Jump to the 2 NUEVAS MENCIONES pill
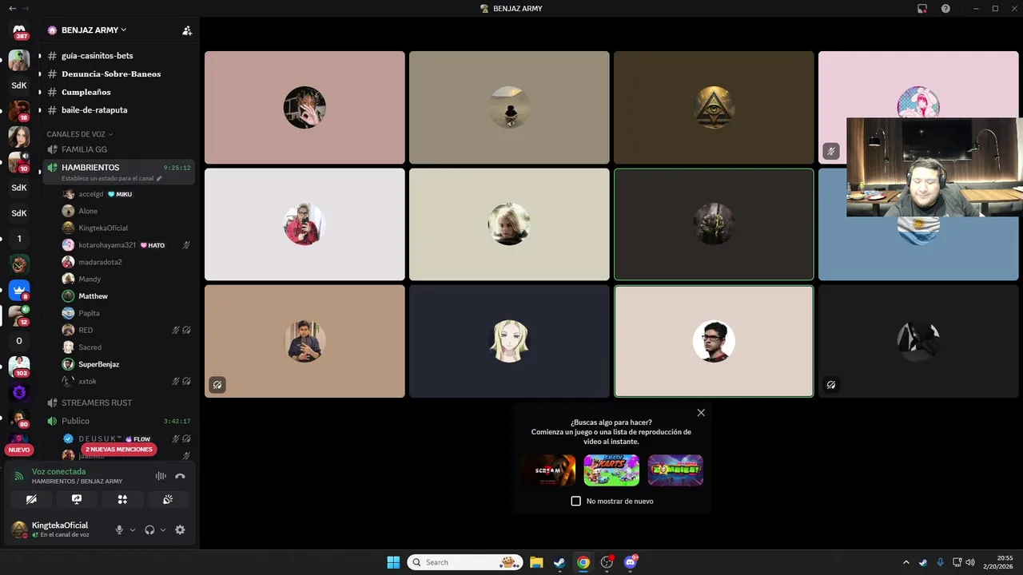The height and width of the screenshot is (575, 1023). (x=118, y=450)
